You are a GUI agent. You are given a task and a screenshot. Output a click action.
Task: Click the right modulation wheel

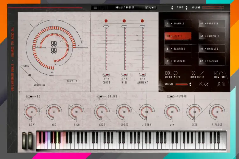click(30, 140)
